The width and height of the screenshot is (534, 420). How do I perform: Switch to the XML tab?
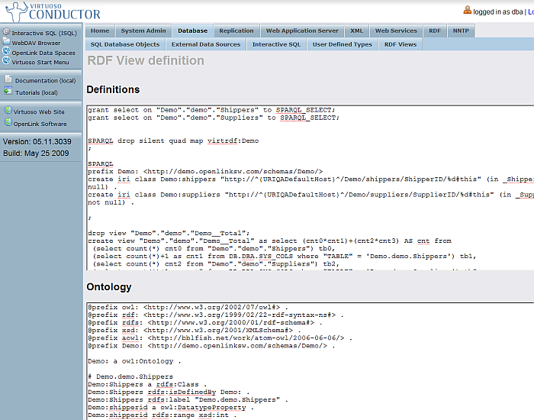click(x=356, y=31)
